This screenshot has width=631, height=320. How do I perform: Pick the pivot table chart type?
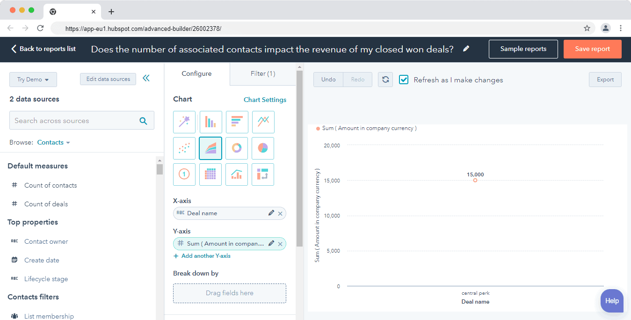click(x=210, y=175)
